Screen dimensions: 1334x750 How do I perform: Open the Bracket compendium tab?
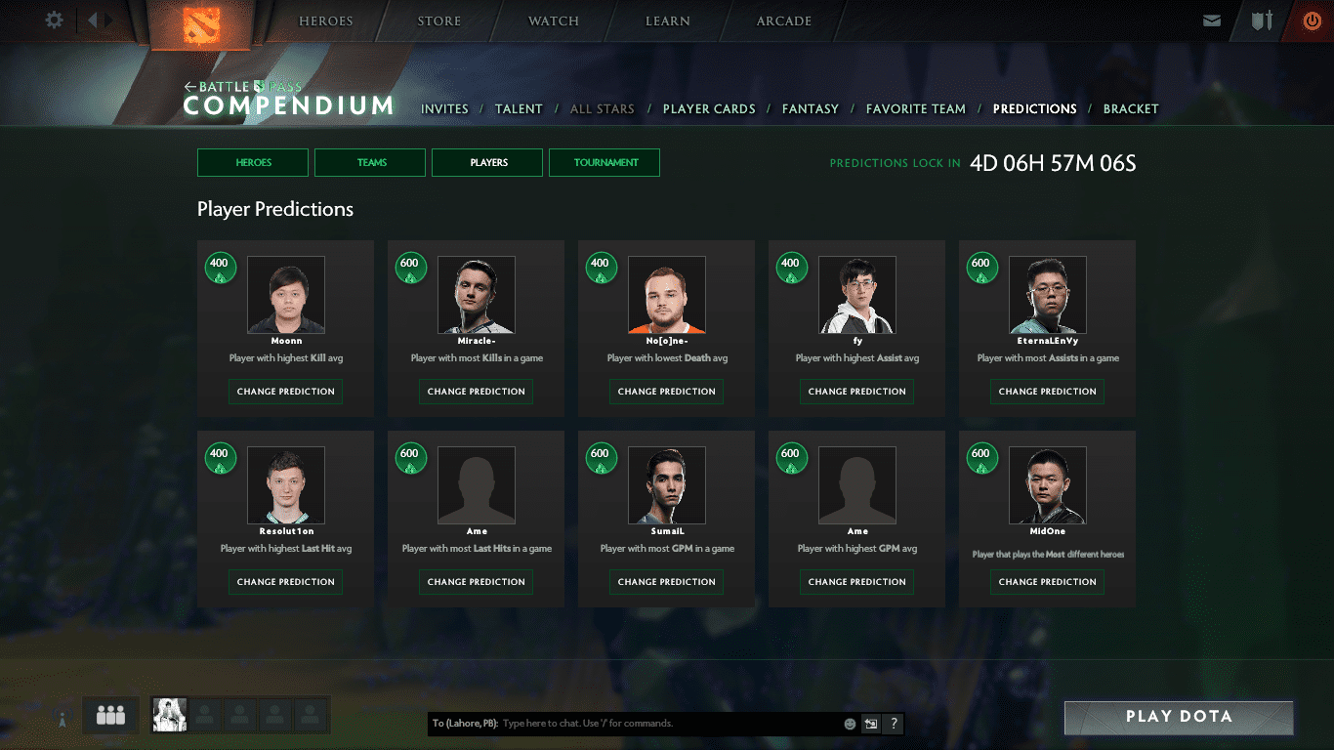pos(1130,109)
